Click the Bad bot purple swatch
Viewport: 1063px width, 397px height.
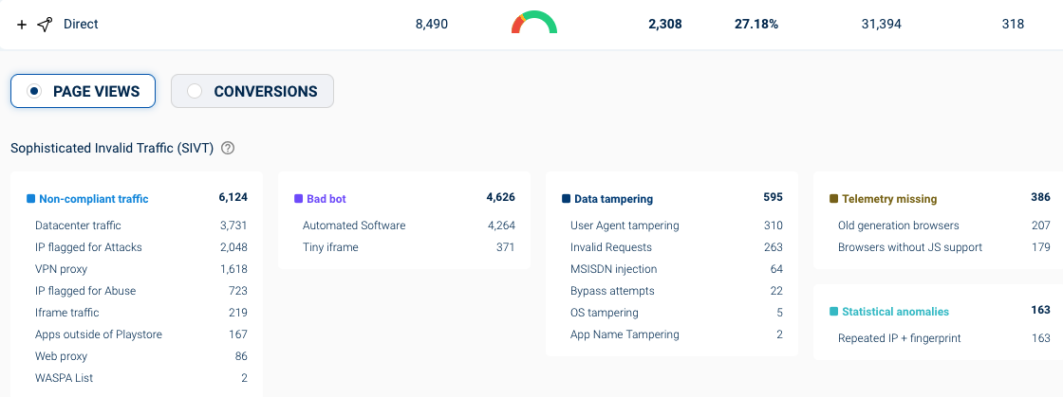298,199
